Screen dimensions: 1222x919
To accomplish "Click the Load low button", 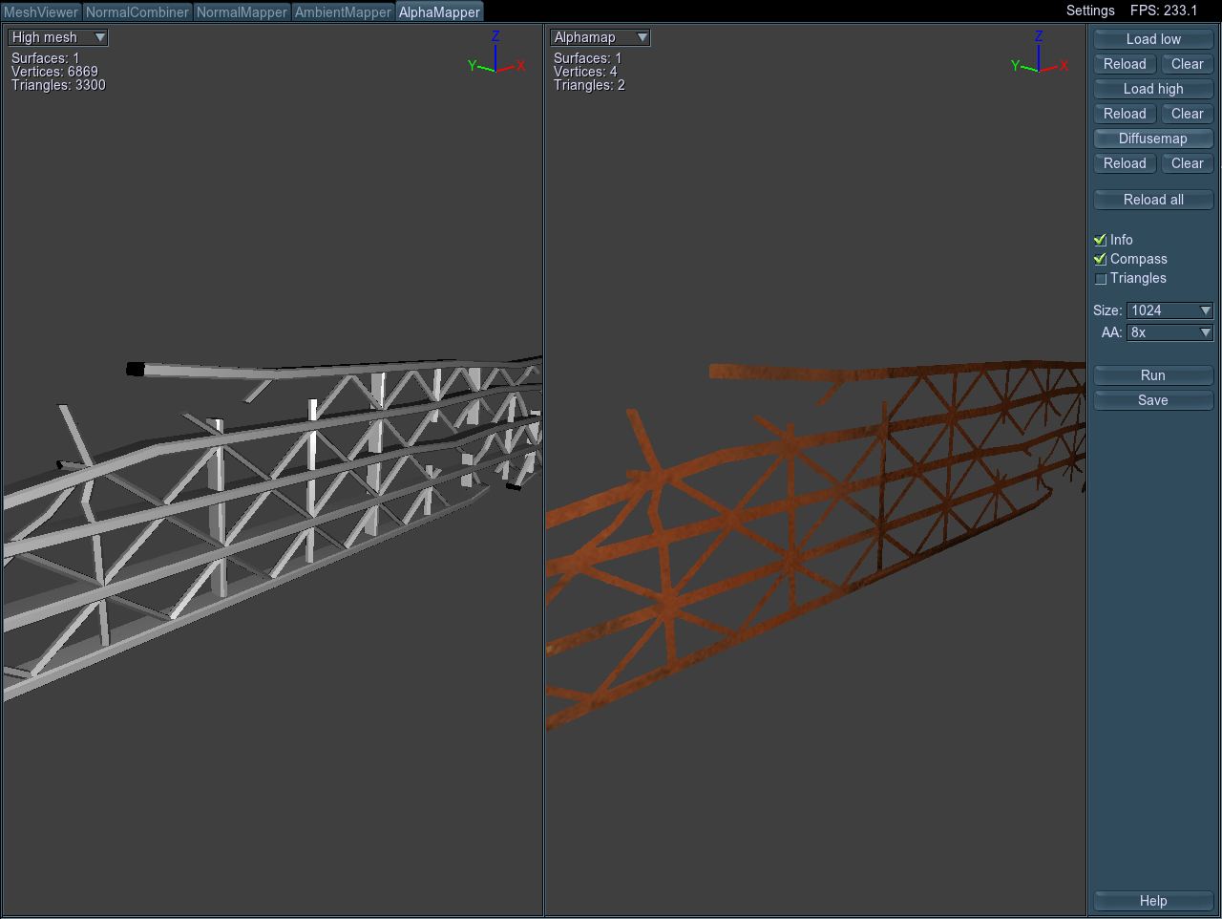I will (x=1153, y=39).
